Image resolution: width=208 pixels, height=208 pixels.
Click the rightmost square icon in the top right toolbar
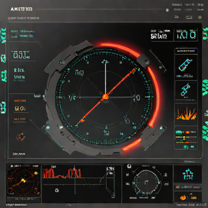pos(200,17)
